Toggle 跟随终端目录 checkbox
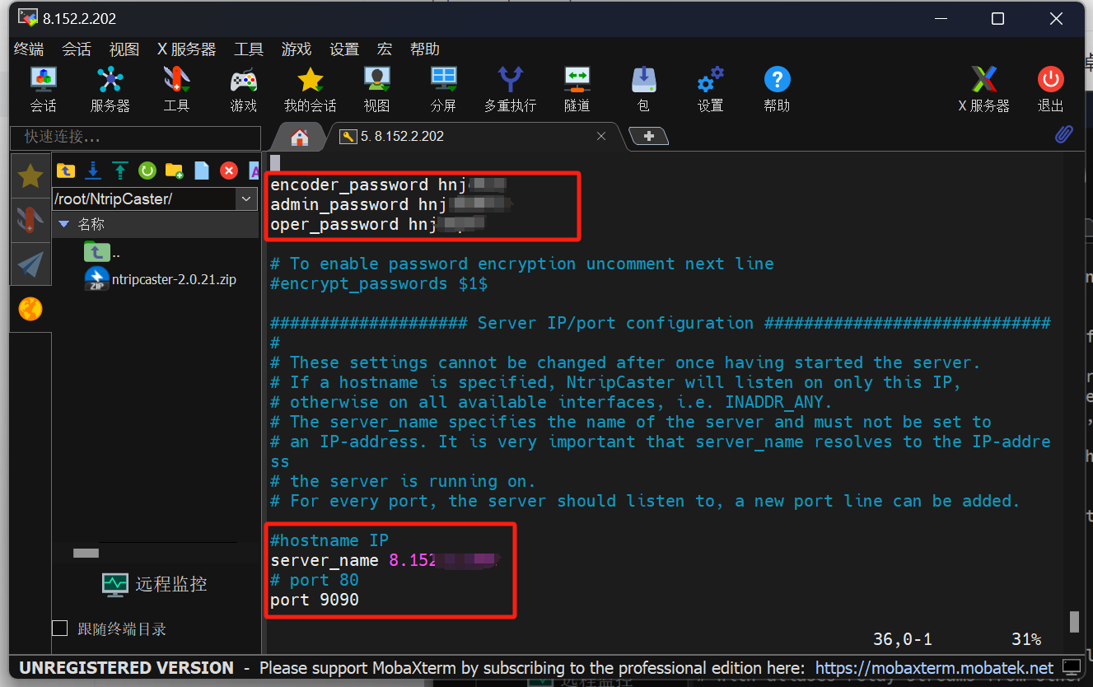Screen dimensions: 1093x687 [x=59, y=629]
